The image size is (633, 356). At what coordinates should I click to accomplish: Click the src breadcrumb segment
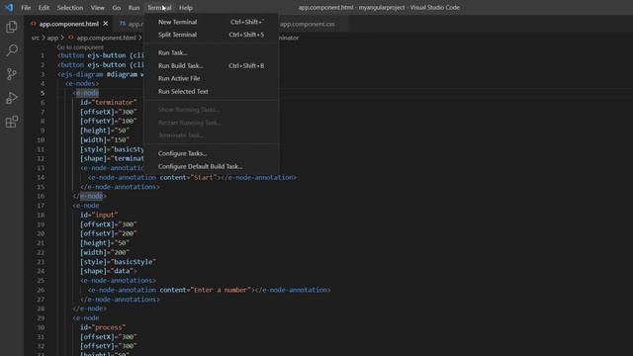pos(36,38)
